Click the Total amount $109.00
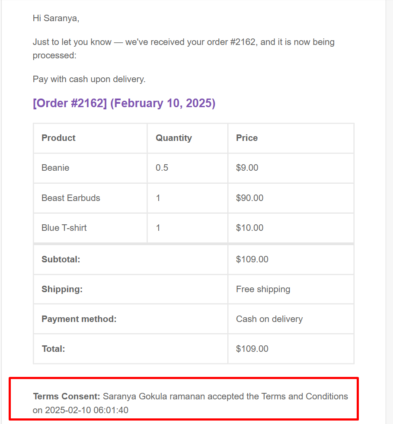 (252, 349)
